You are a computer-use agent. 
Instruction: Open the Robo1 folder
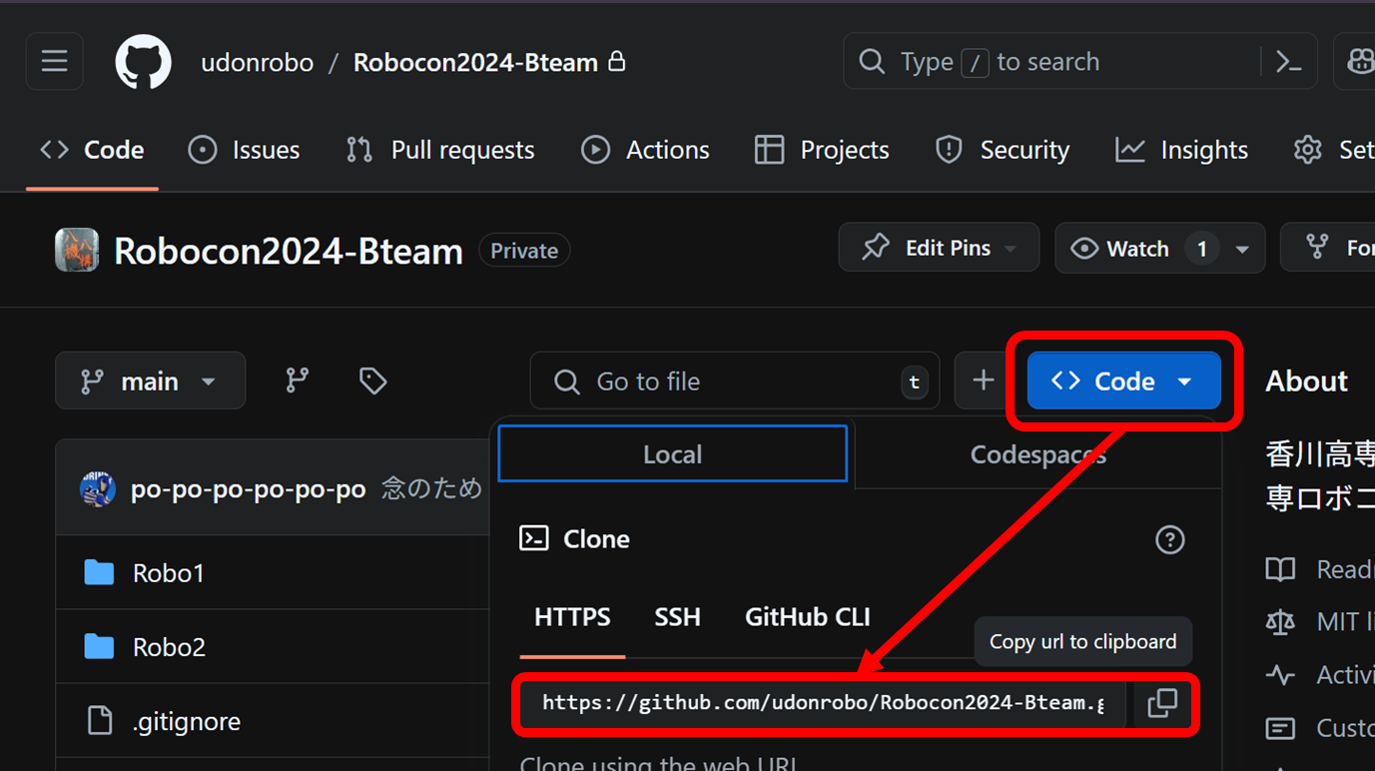[169, 573]
